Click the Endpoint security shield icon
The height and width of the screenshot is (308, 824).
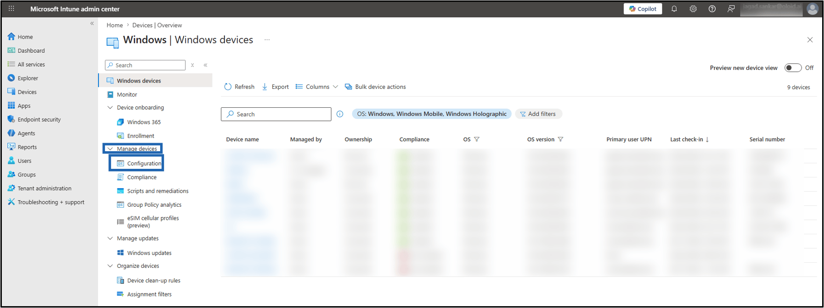11,119
